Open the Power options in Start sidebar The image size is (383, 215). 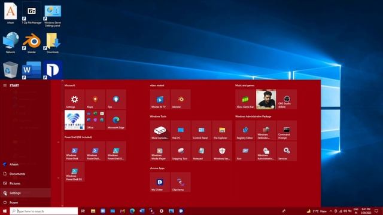coord(25,202)
